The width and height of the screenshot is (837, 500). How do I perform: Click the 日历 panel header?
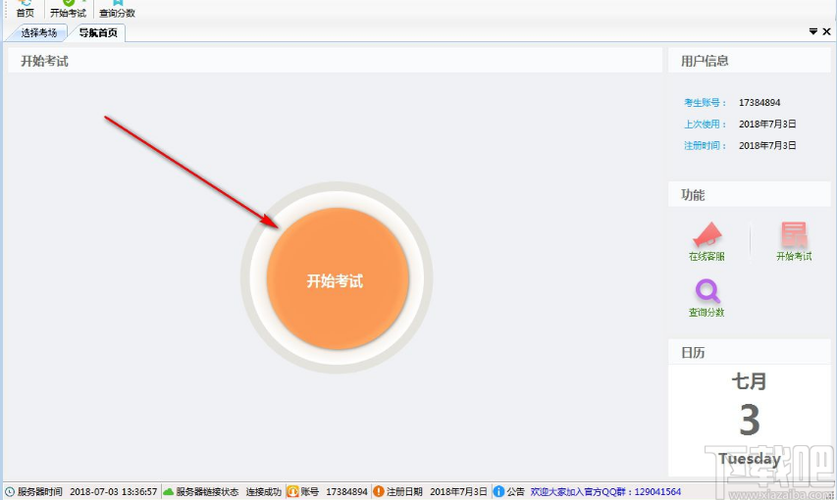point(749,352)
